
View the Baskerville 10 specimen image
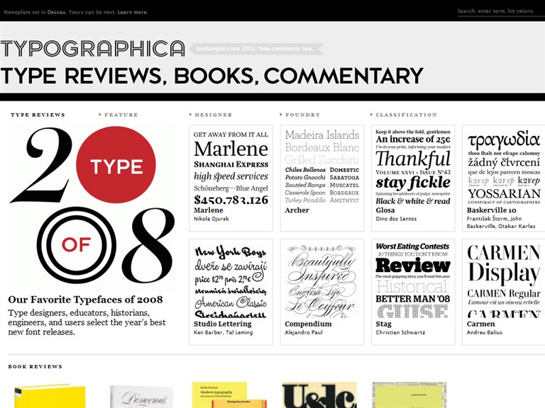(x=504, y=166)
